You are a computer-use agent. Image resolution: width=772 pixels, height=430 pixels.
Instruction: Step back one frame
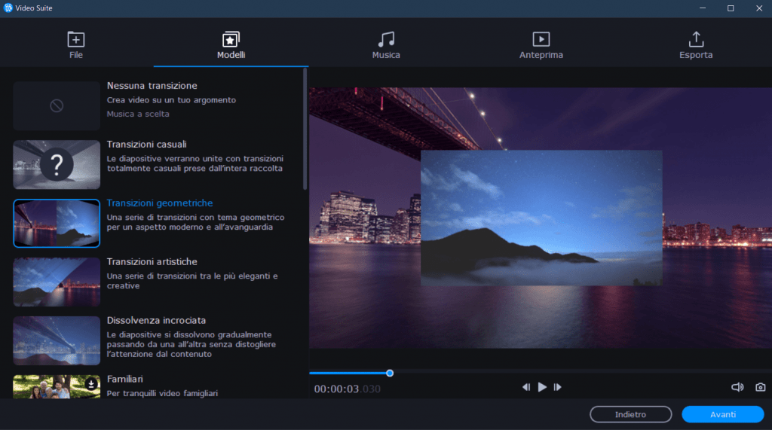pos(526,387)
